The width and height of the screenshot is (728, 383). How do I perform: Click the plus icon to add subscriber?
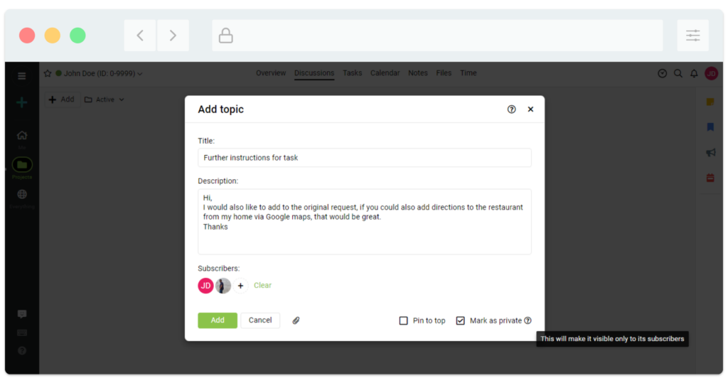click(240, 286)
